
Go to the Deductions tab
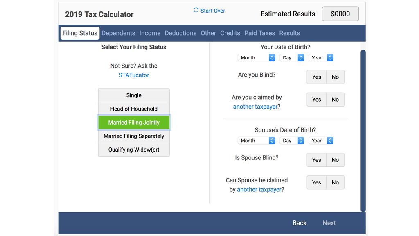tap(180, 33)
